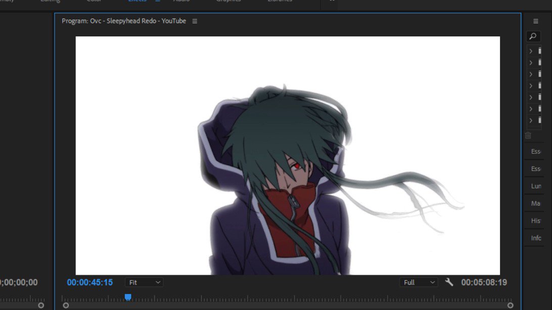Select the Program: Ovc - Sleepyhead Redo panel title
552x310 pixels.
tap(123, 21)
